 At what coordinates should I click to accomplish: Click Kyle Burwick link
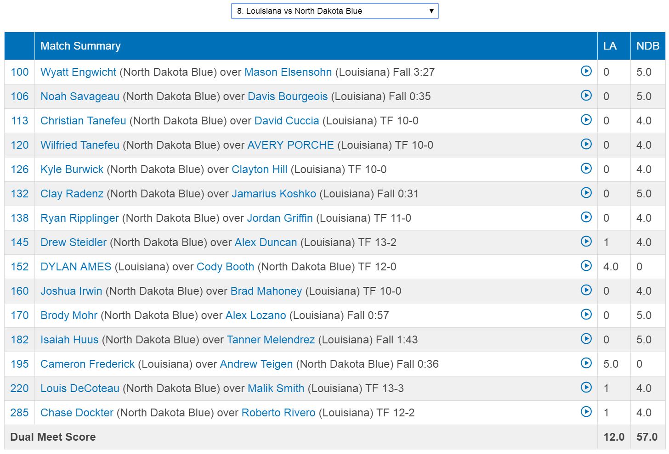pos(72,169)
